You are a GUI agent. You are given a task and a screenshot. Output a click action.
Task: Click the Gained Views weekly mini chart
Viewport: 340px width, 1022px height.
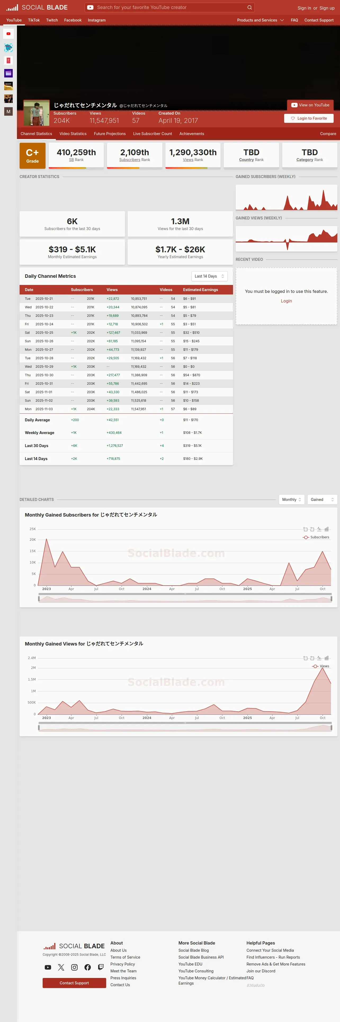[286, 239]
